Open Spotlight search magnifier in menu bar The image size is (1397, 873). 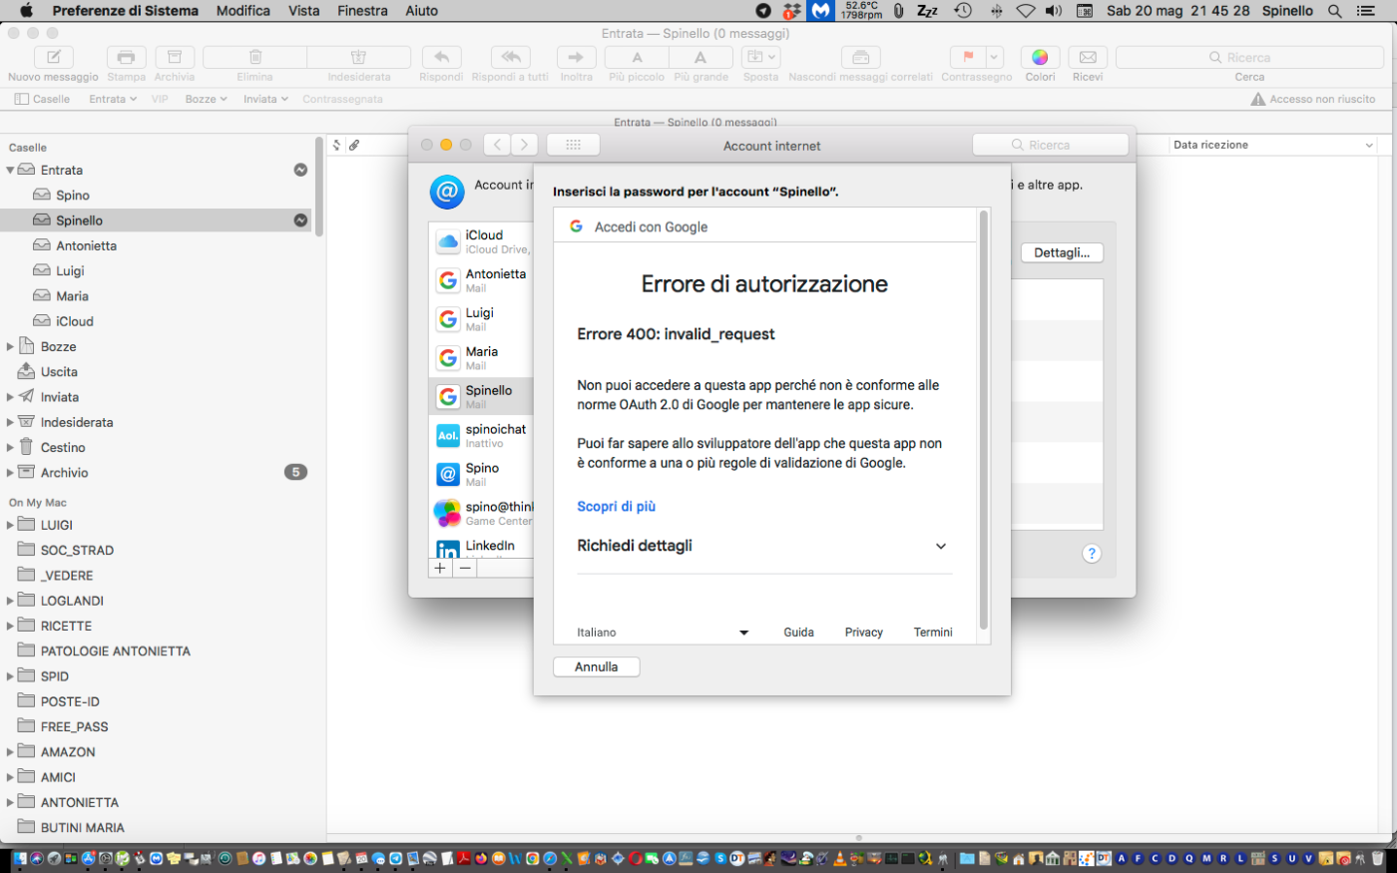[x=1334, y=11]
